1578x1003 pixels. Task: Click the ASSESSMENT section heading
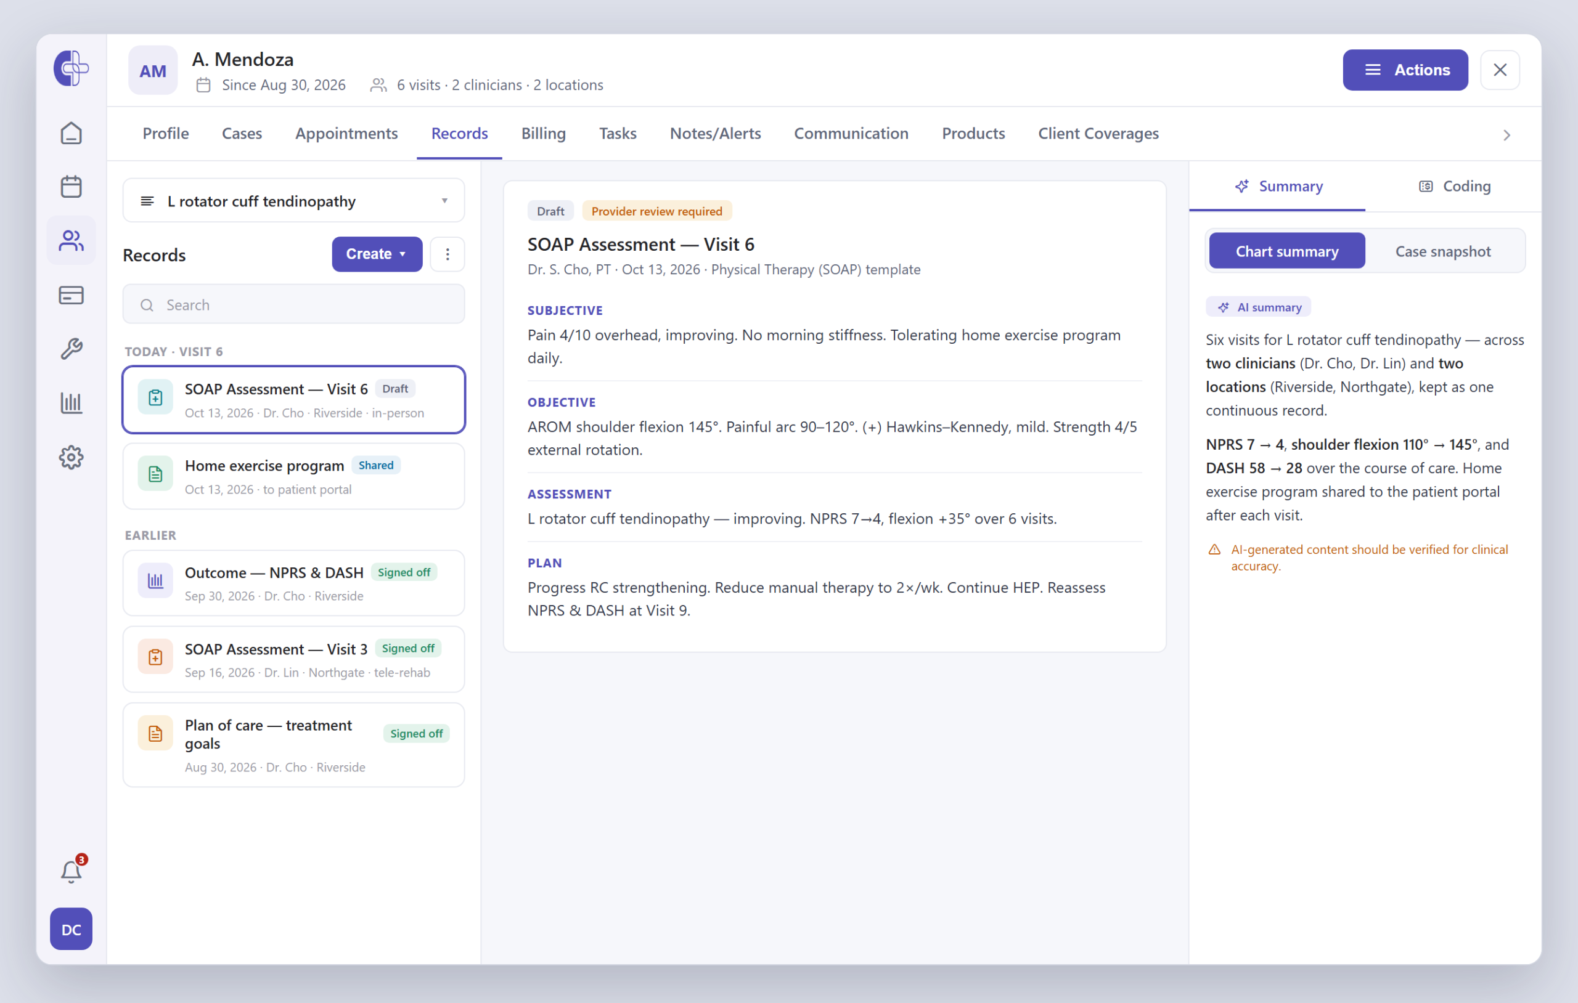[570, 494]
